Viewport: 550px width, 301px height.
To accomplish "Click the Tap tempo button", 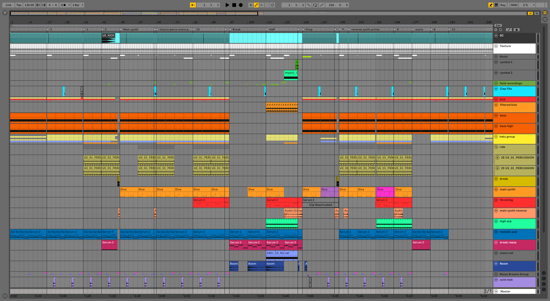I will click(x=19, y=5).
